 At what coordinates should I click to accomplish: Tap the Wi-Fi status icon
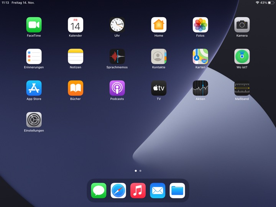click(x=257, y=3)
